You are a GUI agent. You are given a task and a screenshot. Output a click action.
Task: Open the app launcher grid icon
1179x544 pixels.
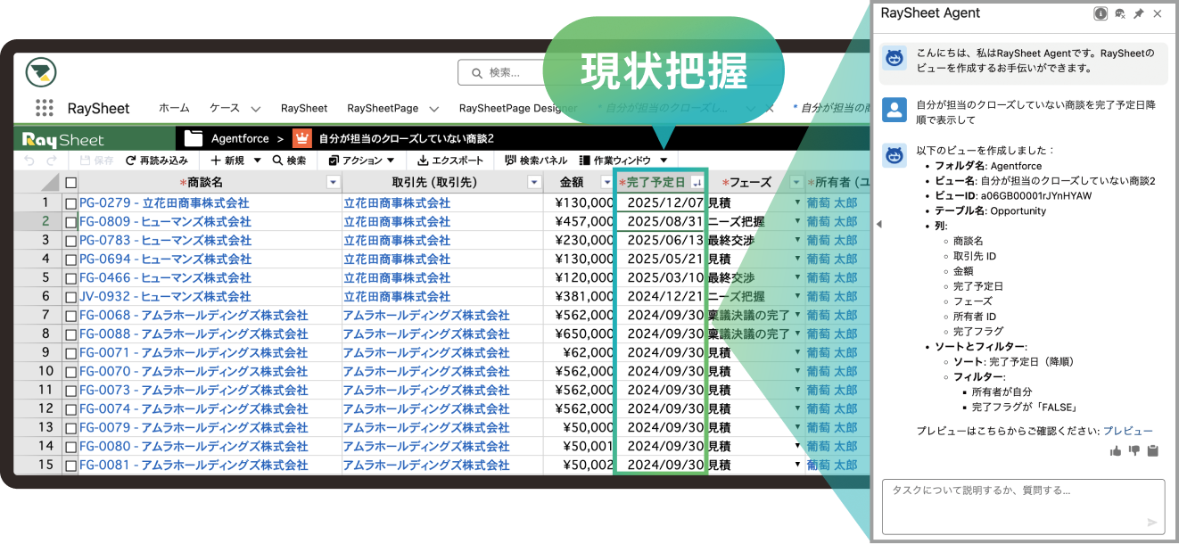45,108
